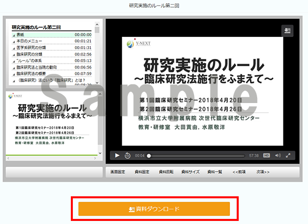Toggle 画面固定 in the toolbar
Screen dimensions: 308x224
click(118, 172)
